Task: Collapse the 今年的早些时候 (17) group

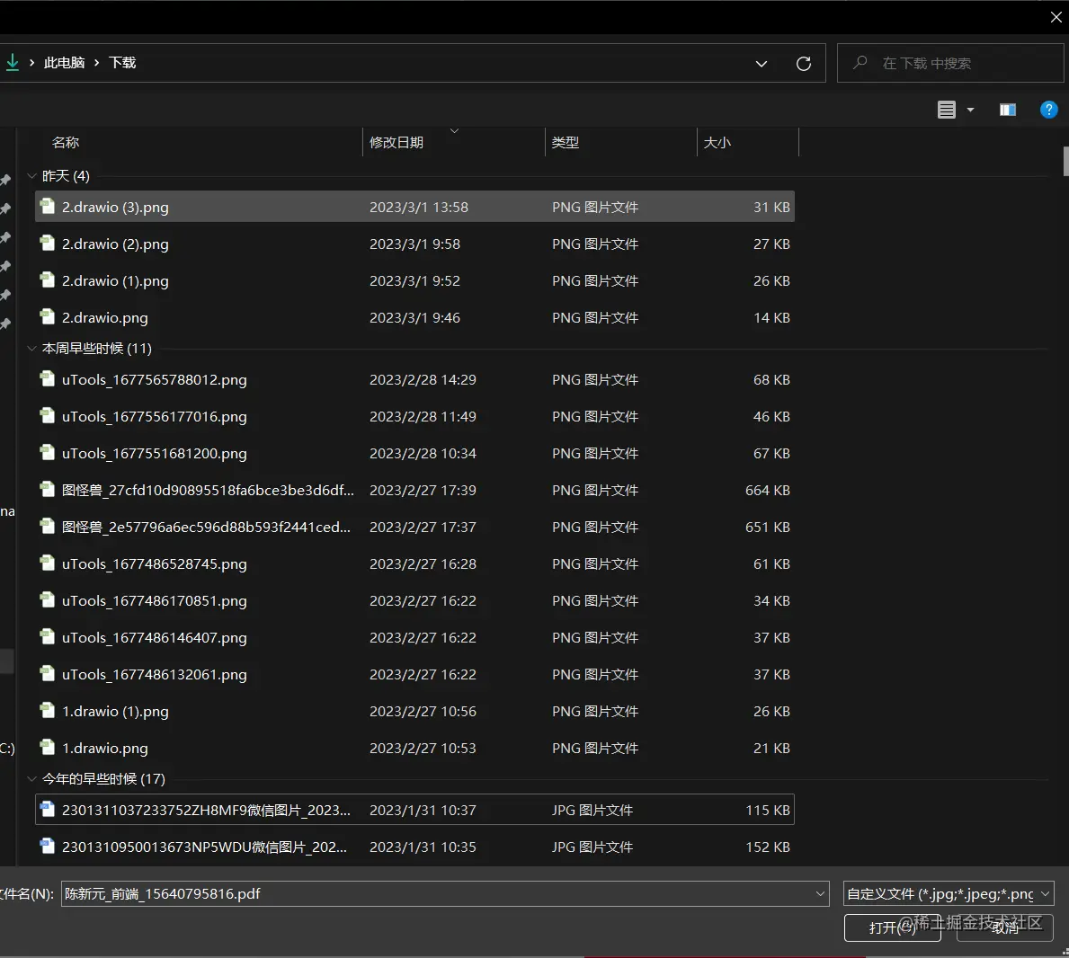Action: coord(31,779)
